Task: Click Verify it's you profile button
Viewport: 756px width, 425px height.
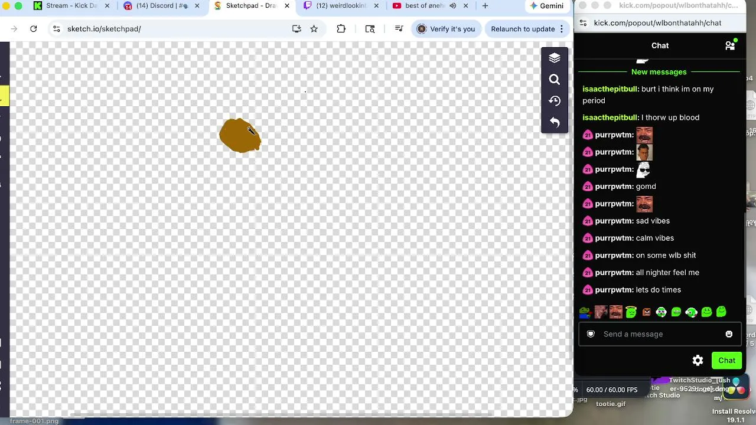Action: point(447,29)
